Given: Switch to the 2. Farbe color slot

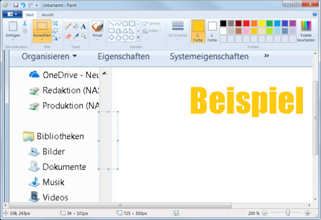Looking at the screenshot, I should [x=212, y=31].
